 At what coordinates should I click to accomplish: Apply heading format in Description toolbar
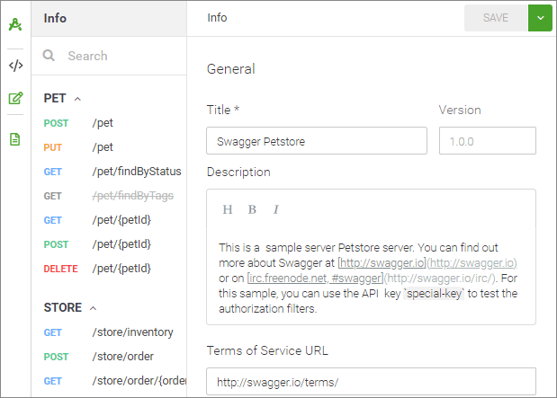point(228,209)
